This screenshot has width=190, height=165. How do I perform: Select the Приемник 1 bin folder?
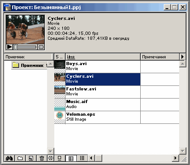[29, 66]
